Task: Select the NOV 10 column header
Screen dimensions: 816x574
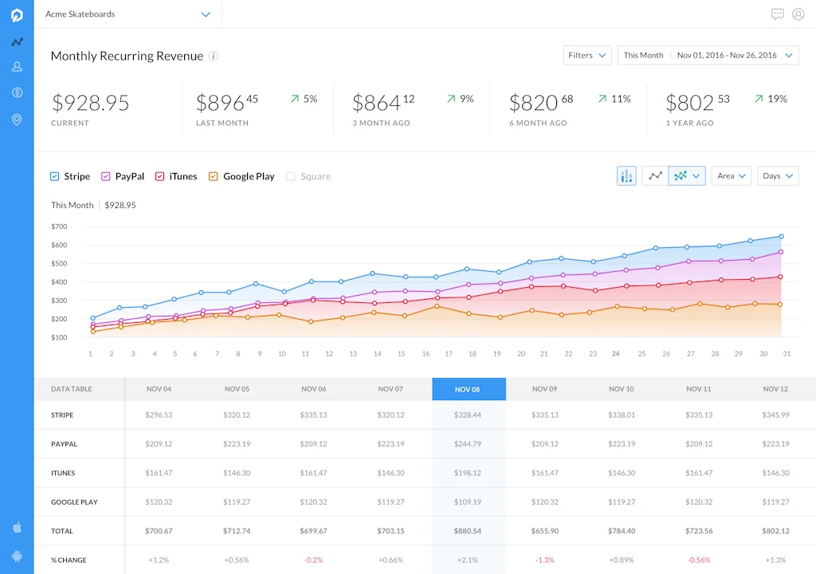Action: click(622, 389)
